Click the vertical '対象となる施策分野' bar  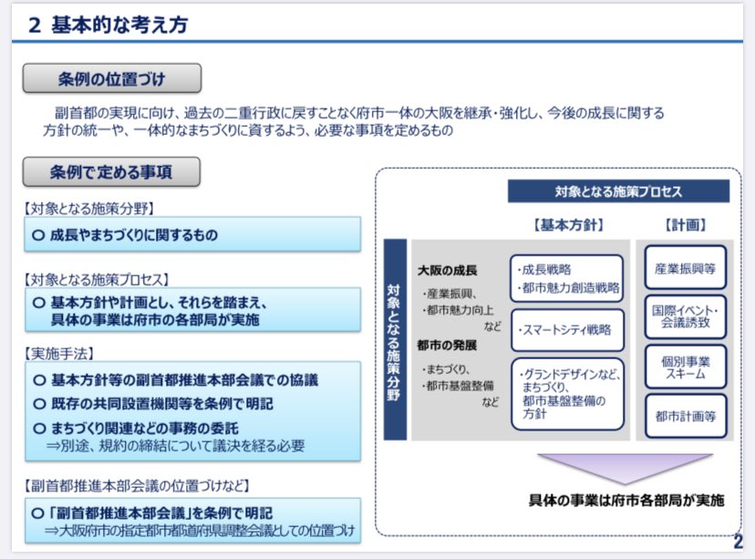(395, 339)
